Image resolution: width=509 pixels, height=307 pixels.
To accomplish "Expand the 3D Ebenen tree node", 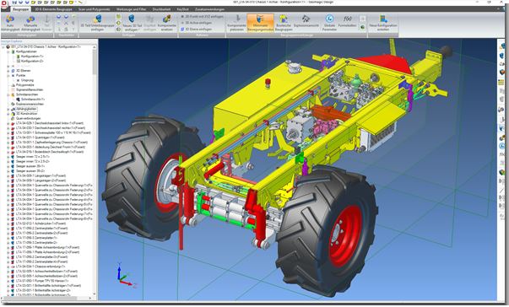I will pos(8,71).
